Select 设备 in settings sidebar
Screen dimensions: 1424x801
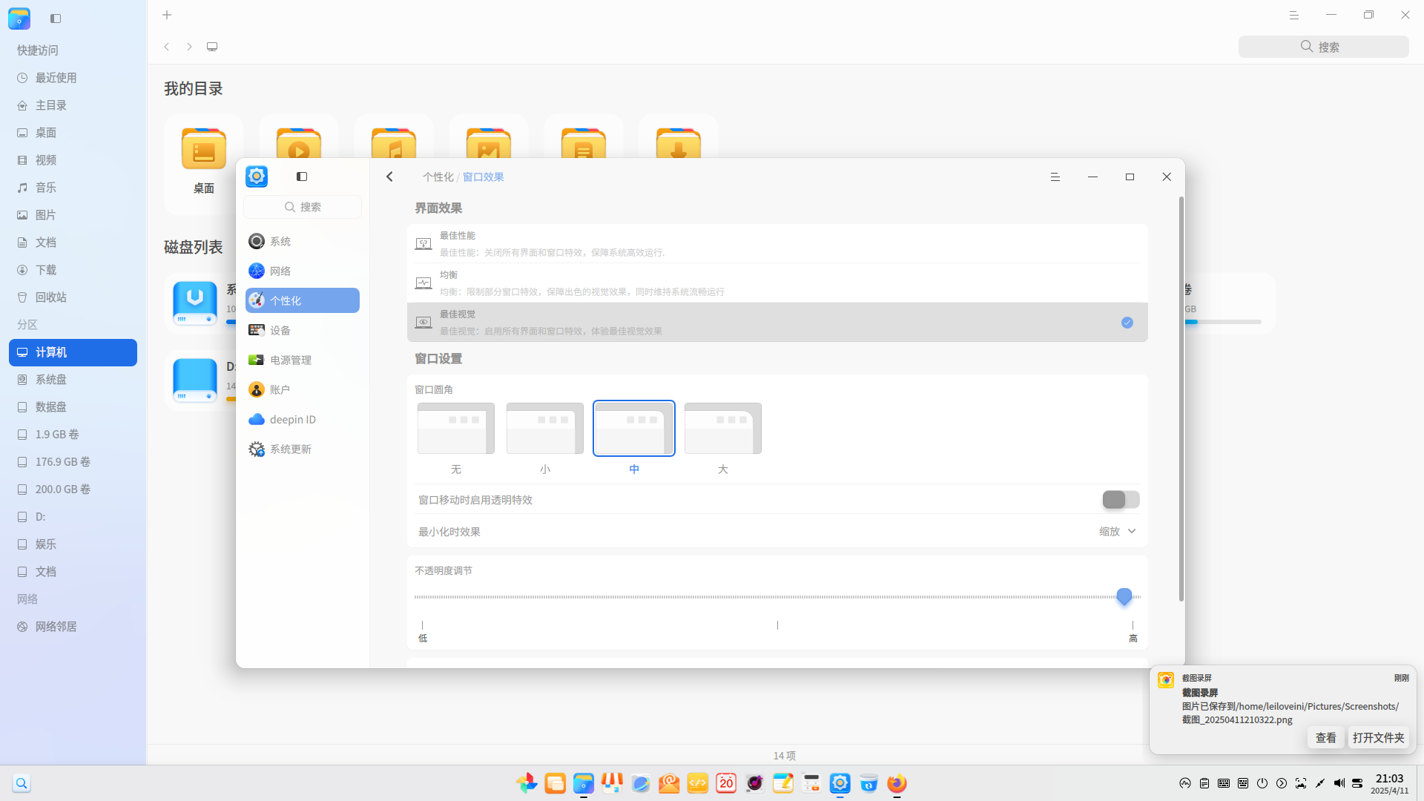tap(303, 330)
